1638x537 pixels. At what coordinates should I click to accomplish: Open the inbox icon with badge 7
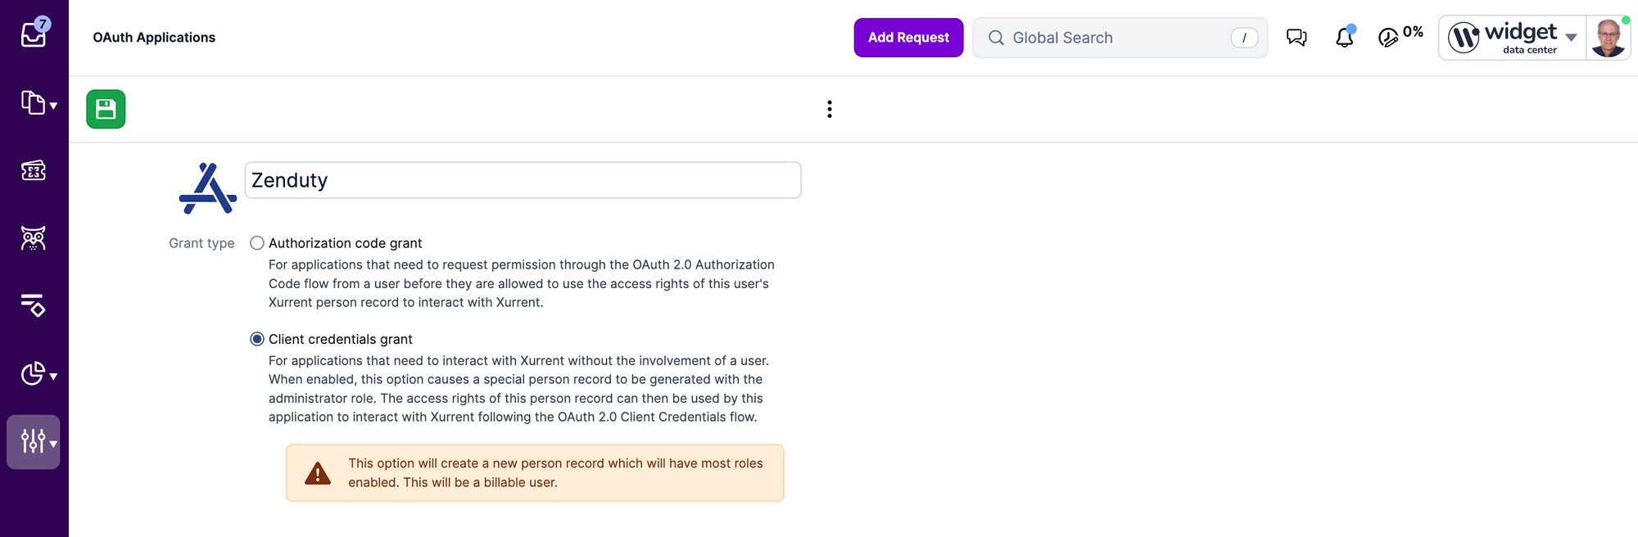[34, 33]
